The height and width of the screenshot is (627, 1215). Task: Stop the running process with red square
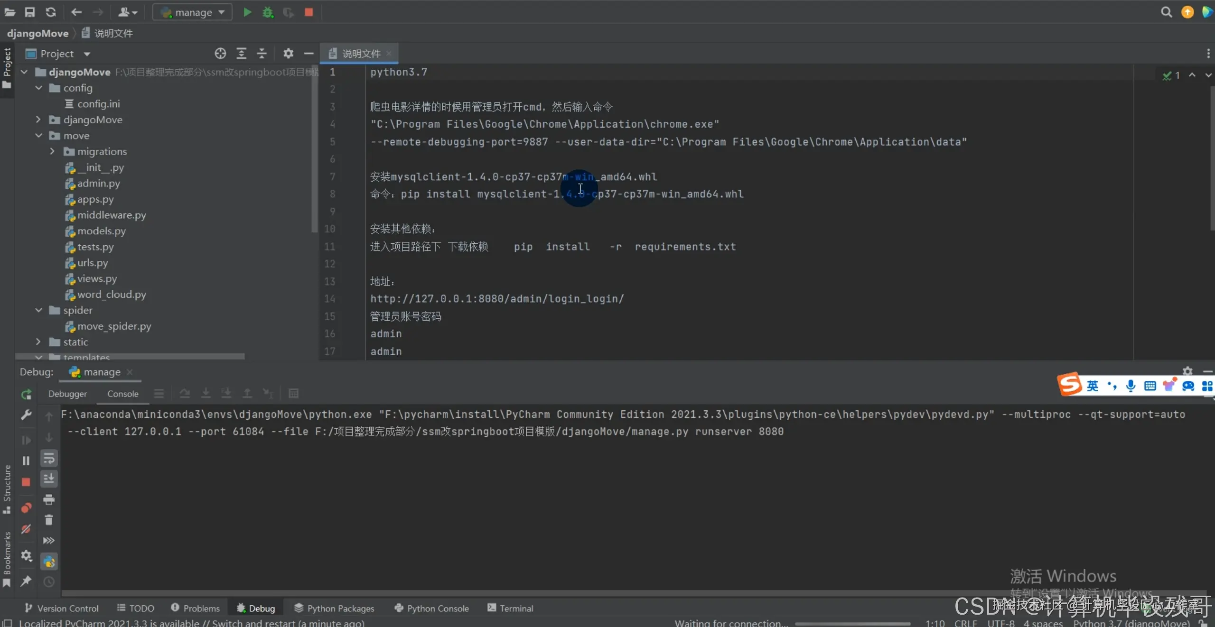click(x=308, y=12)
